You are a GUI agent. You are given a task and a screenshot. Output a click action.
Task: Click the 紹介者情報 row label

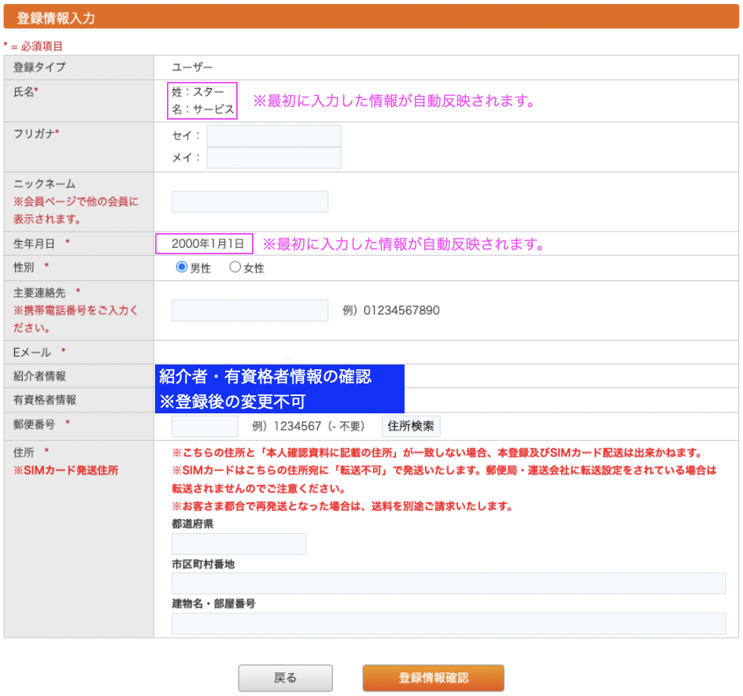click(39, 376)
